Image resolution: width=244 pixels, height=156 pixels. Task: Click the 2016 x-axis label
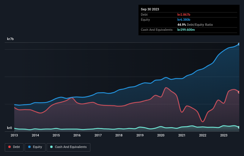tap(77, 135)
